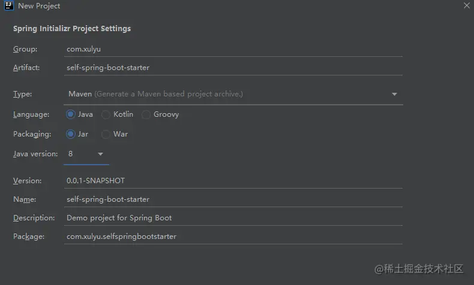The image size is (474, 285).
Task: Choose Jar packaging option
Action: 71,134
